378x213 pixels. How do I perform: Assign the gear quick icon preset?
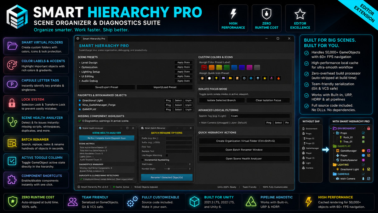[x=244, y=78]
